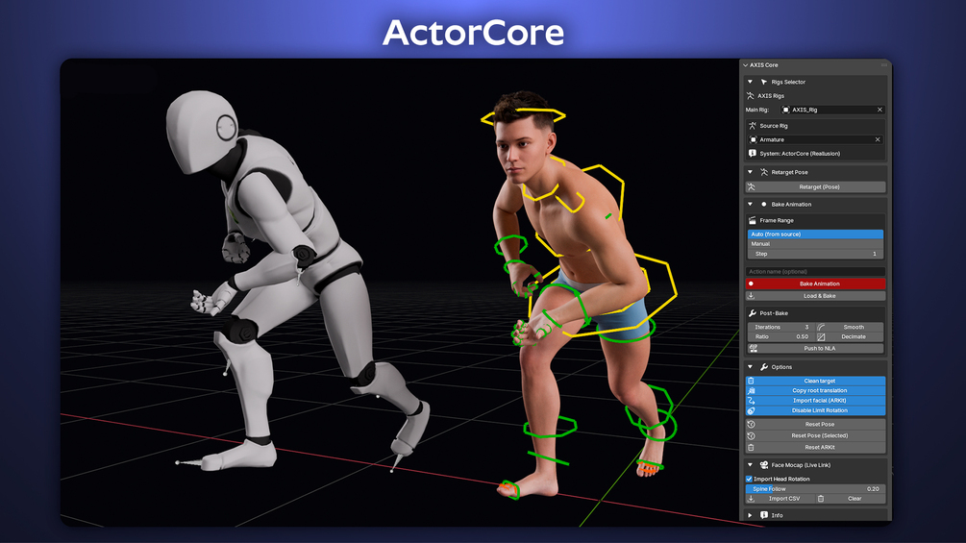Screen dimensions: 966x543
Task: Clear the Main Rig AXIS_Rig field
Action: (x=879, y=110)
